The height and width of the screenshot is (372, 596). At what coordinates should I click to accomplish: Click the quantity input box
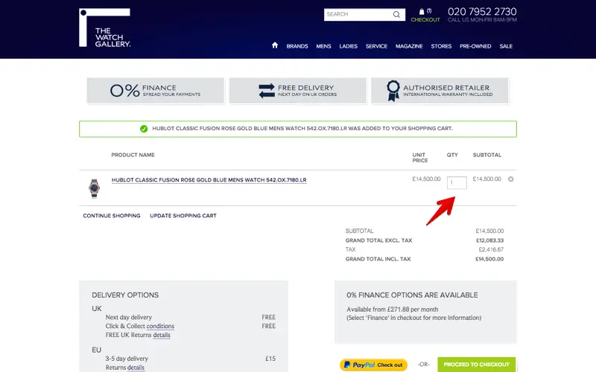pyautogui.click(x=457, y=182)
